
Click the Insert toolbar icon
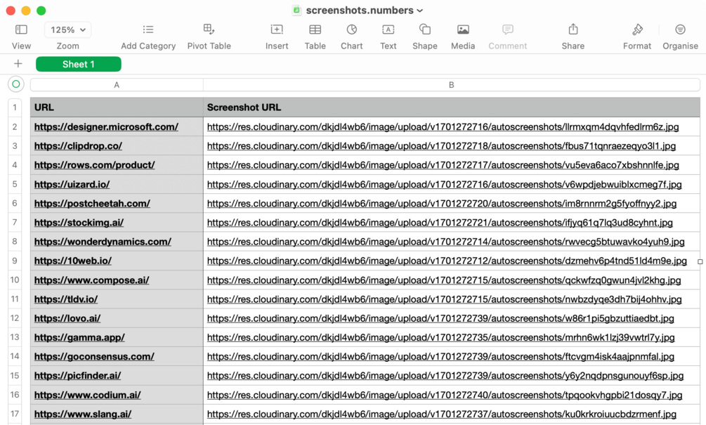click(x=277, y=30)
